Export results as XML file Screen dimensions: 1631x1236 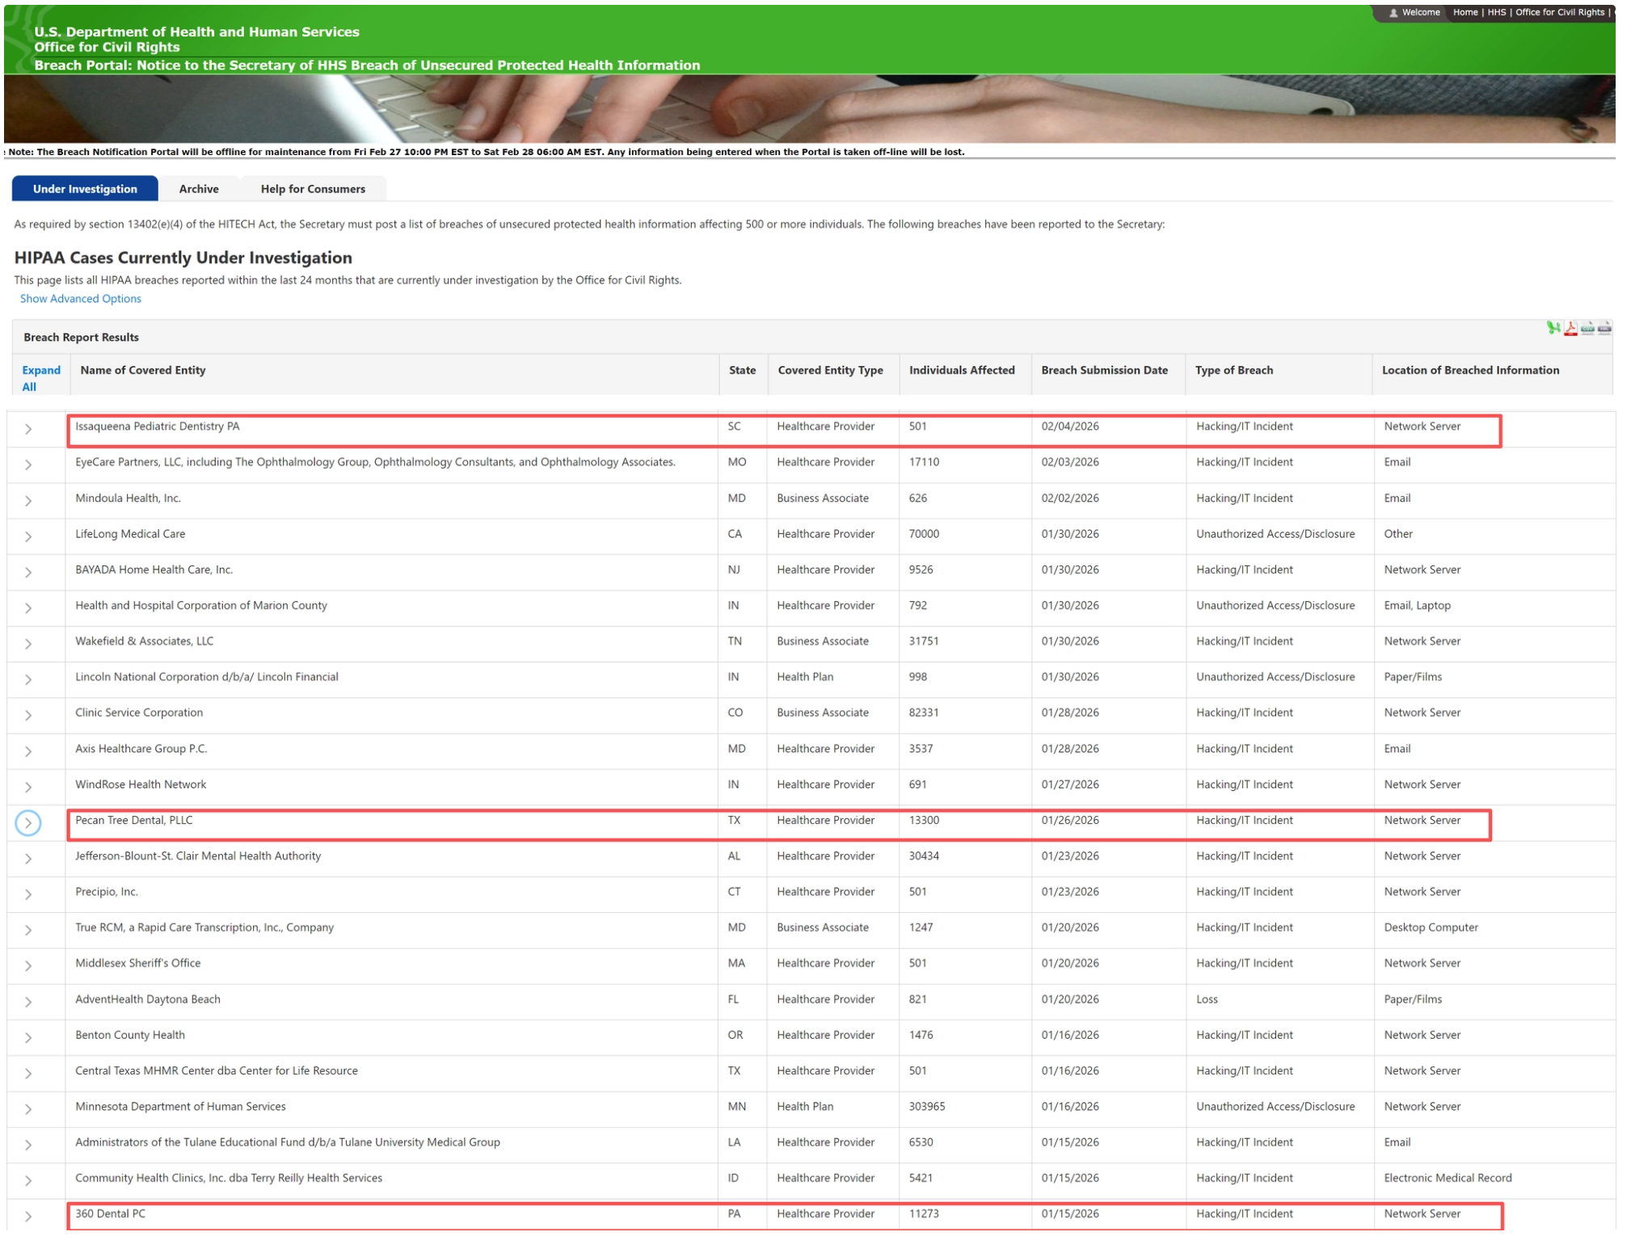1604,327
